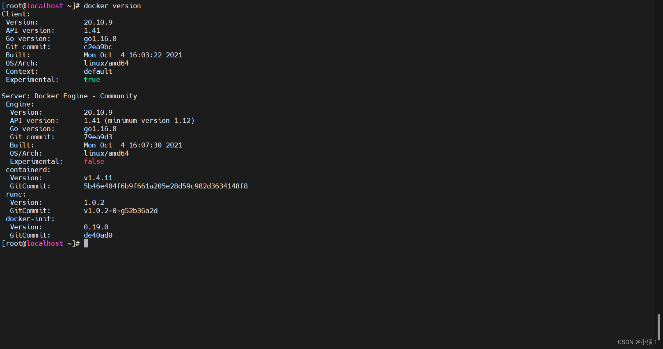Click the docker-init version '0.19.0'

(96, 227)
